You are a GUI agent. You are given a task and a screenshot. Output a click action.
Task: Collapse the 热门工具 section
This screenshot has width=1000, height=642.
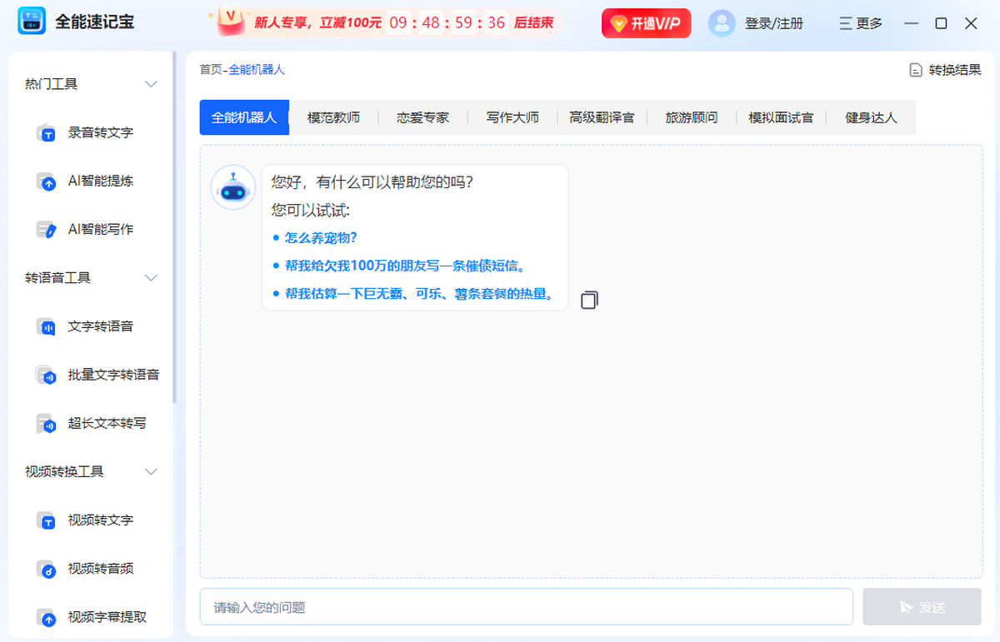coord(151,84)
